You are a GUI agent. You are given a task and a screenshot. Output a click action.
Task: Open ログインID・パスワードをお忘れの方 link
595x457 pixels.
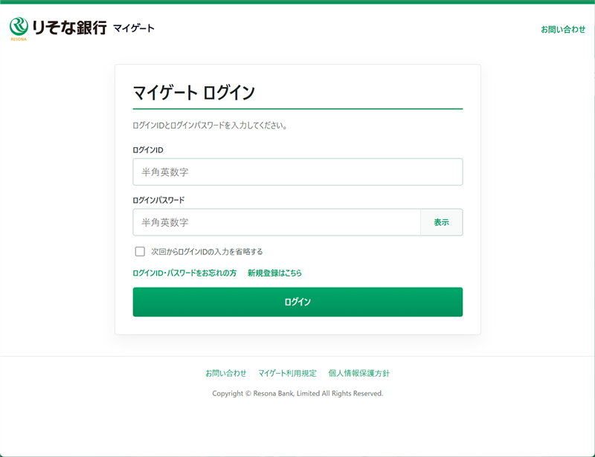click(184, 273)
